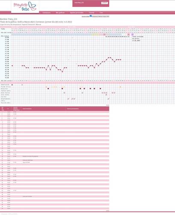Open the Comenzar menu item

click(46, 12)
